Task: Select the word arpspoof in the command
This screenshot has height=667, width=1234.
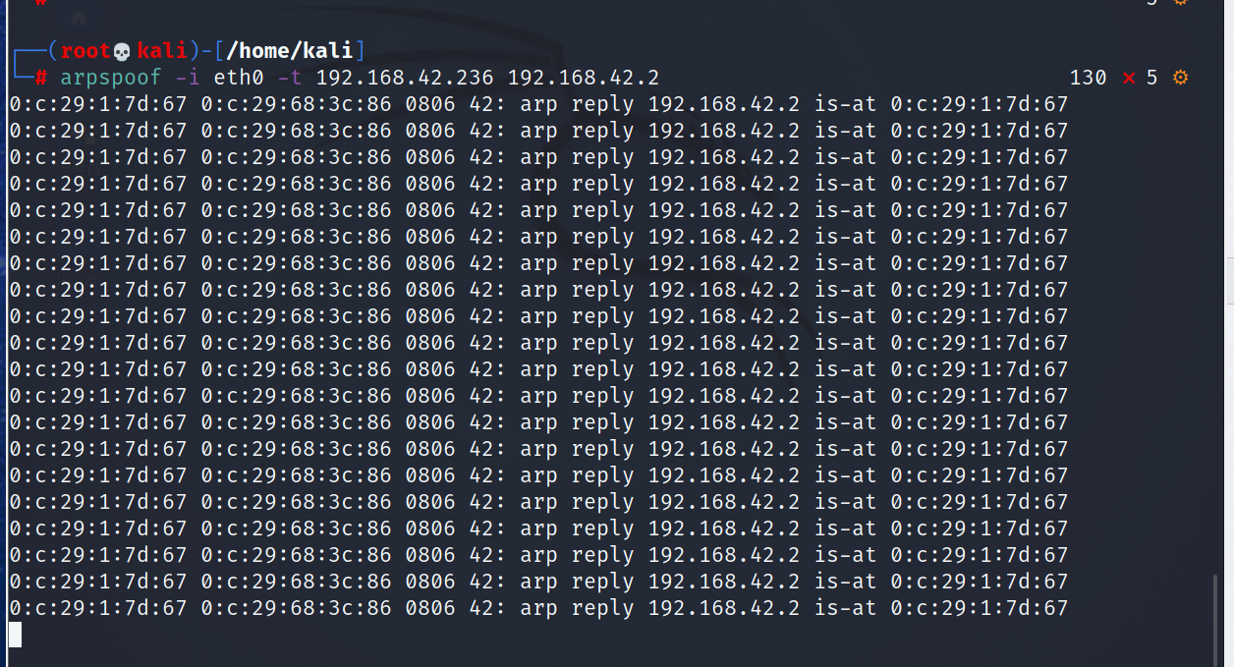Action: (111, 78)
